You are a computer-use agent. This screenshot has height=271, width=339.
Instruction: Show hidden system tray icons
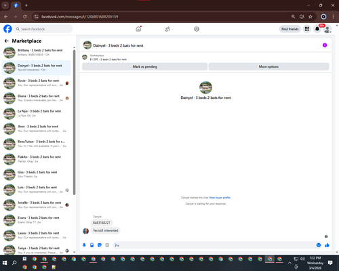(290, 263)
